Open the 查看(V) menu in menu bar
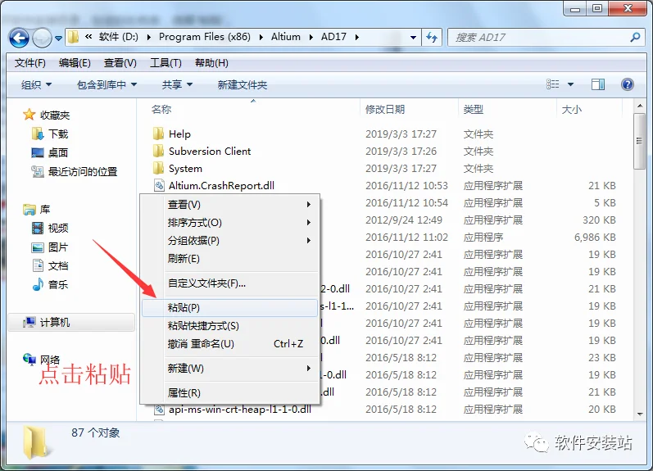Screen dimensions: 653x471 pos(120,63)
